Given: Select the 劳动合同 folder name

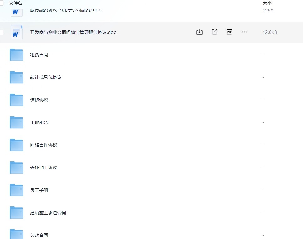Looking at the screenshot, I should [x=39, y=235].
